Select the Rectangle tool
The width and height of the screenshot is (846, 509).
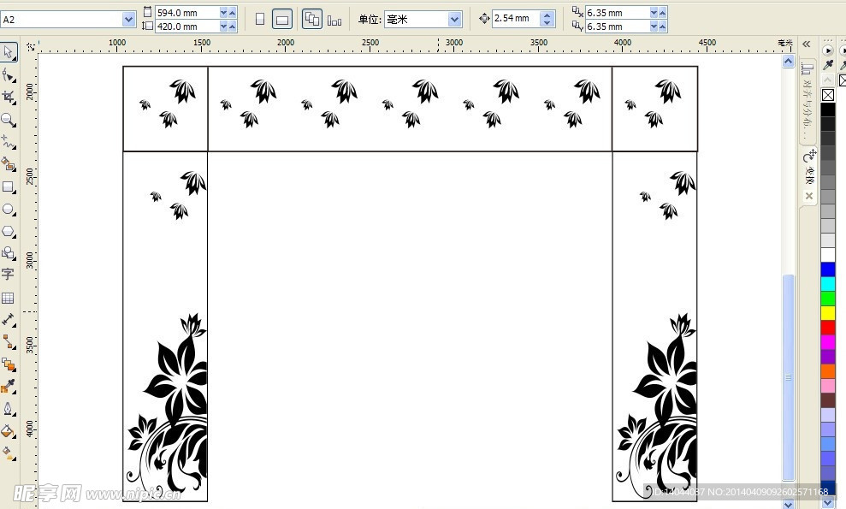coord(8,186)
